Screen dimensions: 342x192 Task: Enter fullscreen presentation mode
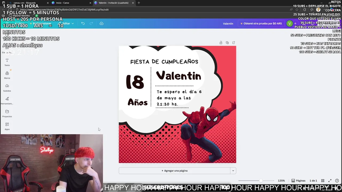pos(330,181)
